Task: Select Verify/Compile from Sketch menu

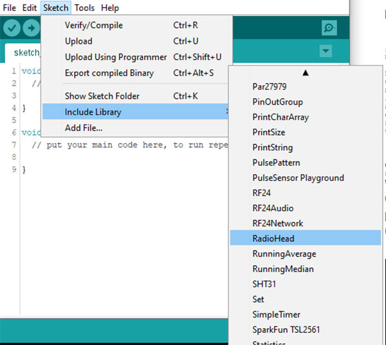Action: click(x=94, y=25)
